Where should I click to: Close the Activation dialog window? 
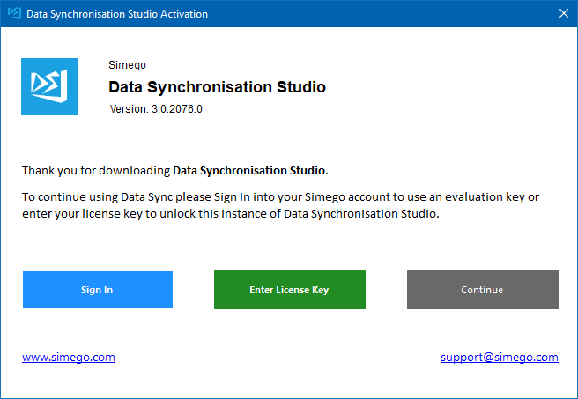[564, 13]
